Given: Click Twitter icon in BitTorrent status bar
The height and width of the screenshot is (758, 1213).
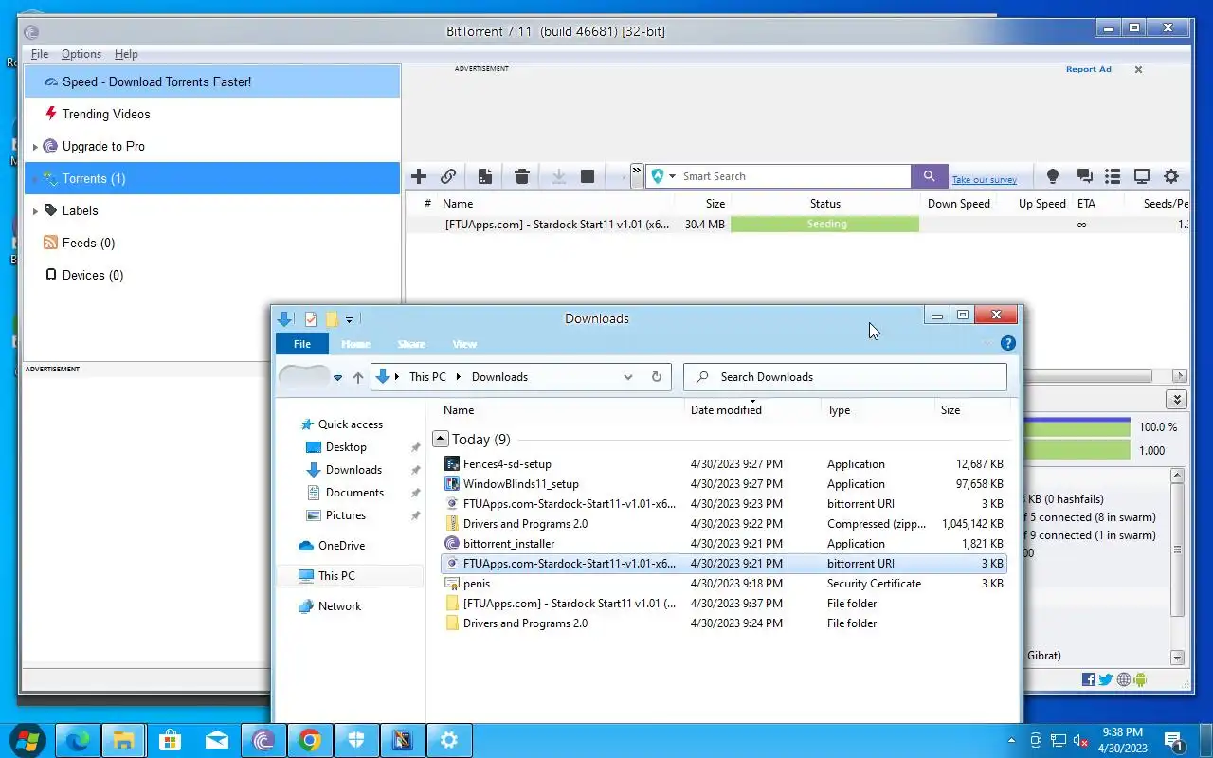Looking at the screenshot, I should 1106,679.
